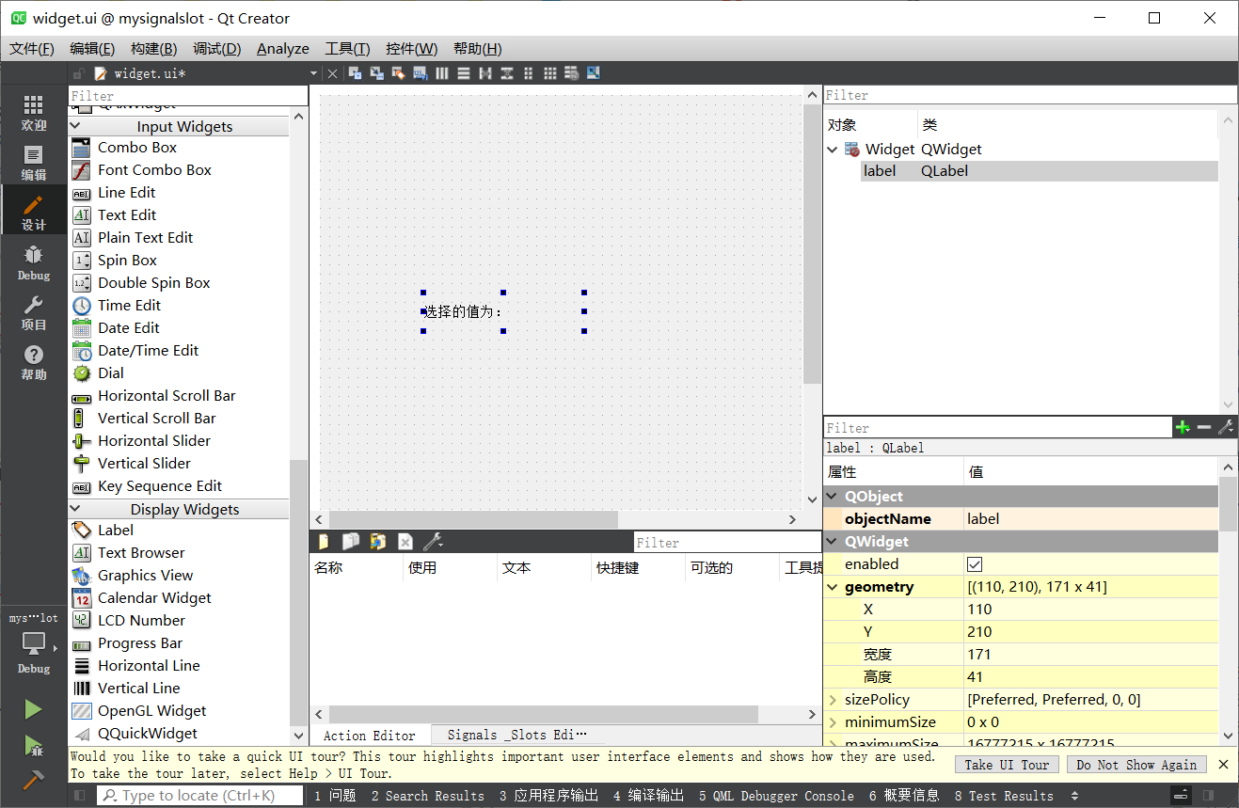Open 1 问题 (Issues) output pane

[x=335, y=796]
